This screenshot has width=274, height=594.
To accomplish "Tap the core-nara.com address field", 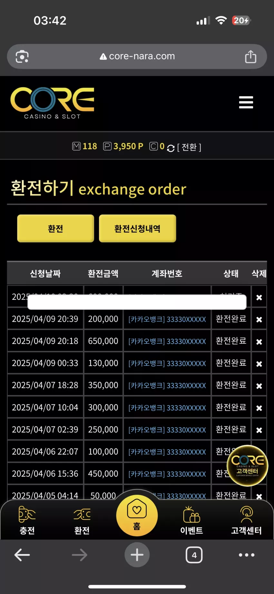I will point(137,56).
